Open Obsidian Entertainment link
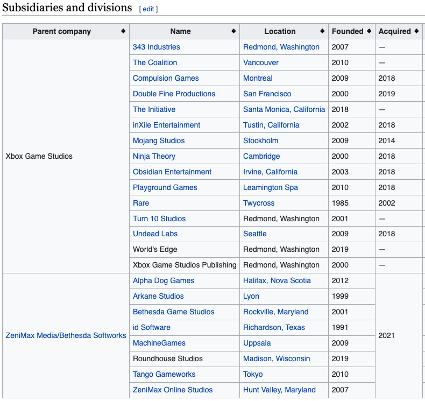 tap(172, 172)
